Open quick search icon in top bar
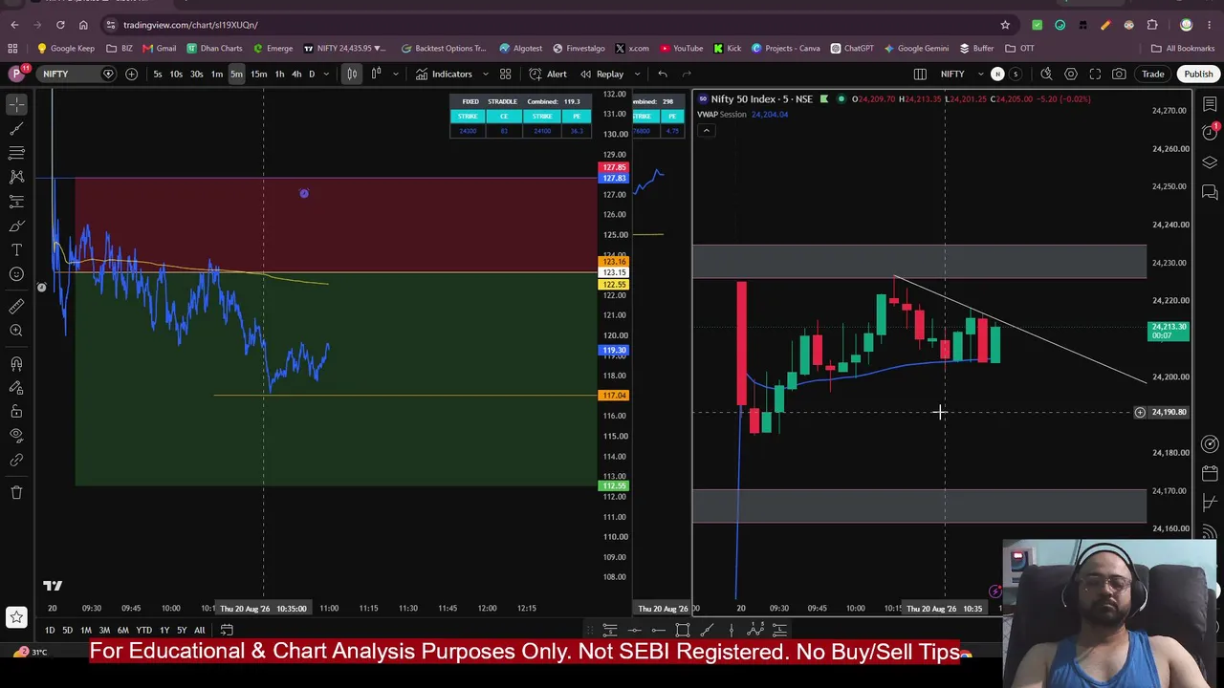The width and height of the screenshot is (1224, 688). click(x=1046, y=74)
